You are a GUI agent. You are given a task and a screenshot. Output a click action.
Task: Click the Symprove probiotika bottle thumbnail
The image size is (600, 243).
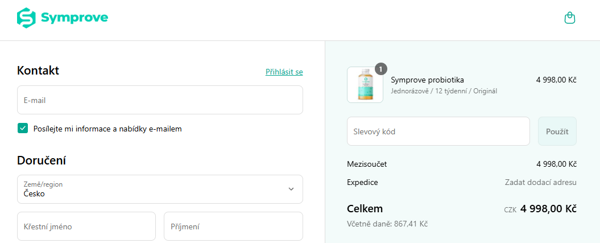365,85
